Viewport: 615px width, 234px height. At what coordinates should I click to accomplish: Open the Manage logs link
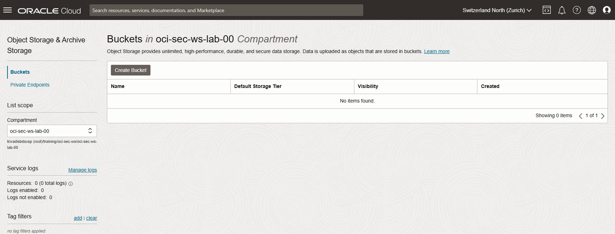pyautogui.click(x=83, y=170)
